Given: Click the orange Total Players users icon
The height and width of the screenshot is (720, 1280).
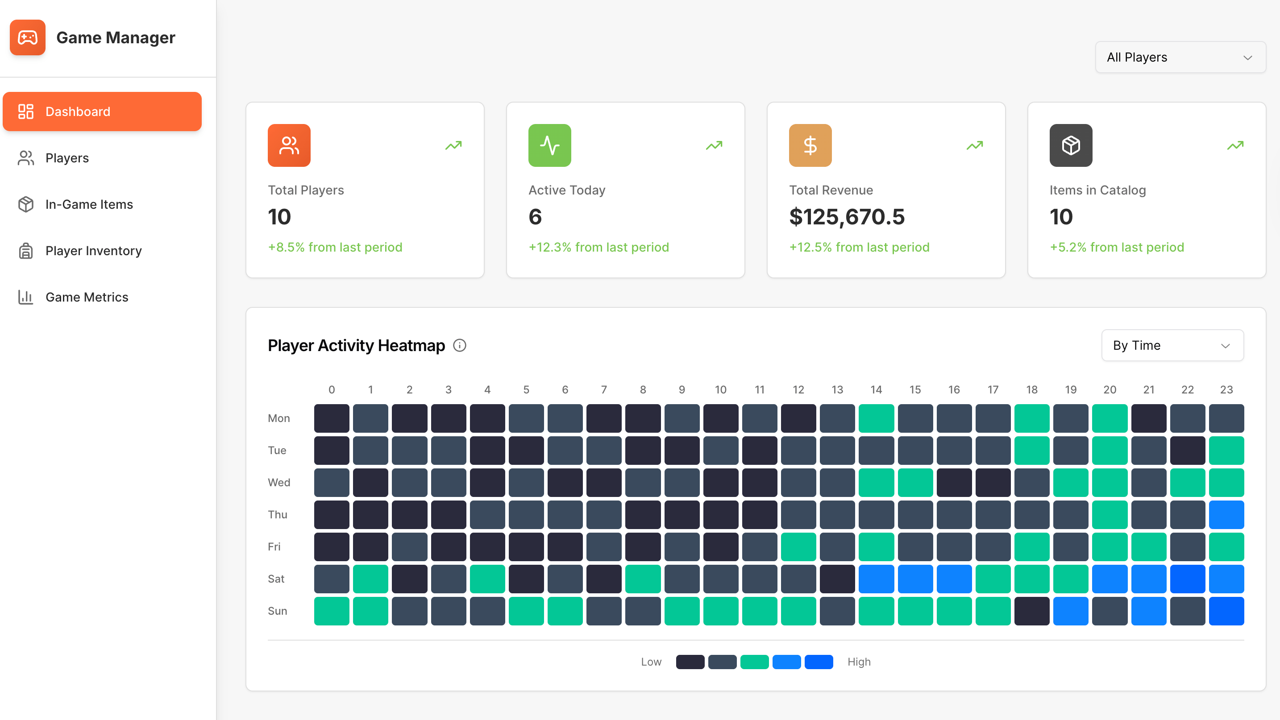Looking at the screenshot, I should (289, 145).
